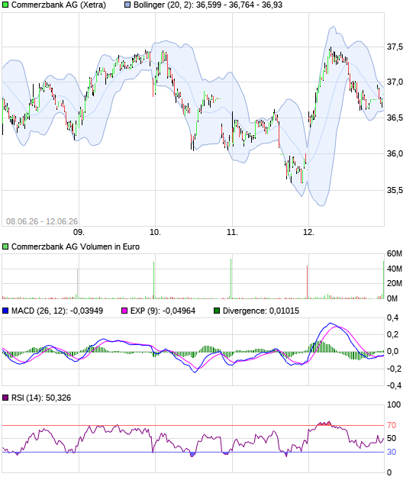Image resolution: width=416 pixels, height=480 pixels.
Task: Click the dark green Divergence legend swatch
Action: point(217,311)
